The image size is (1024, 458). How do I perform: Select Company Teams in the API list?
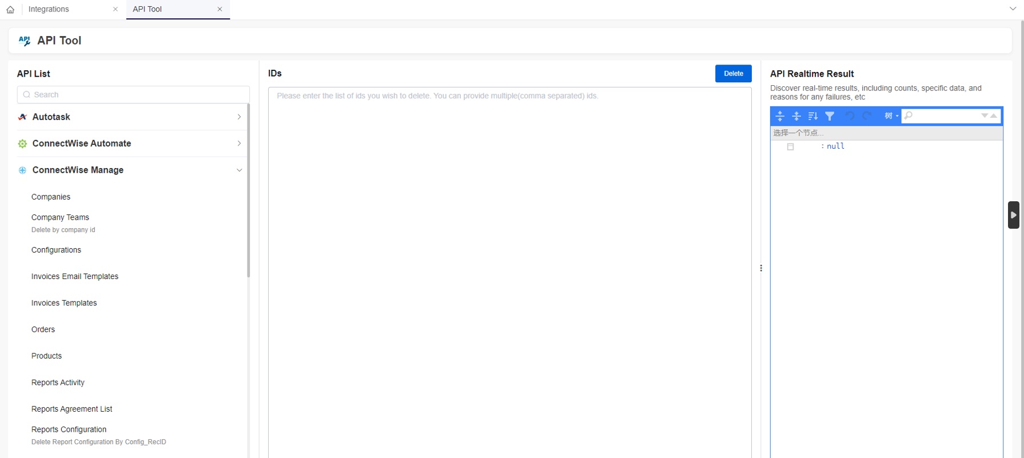pos(61,217)
